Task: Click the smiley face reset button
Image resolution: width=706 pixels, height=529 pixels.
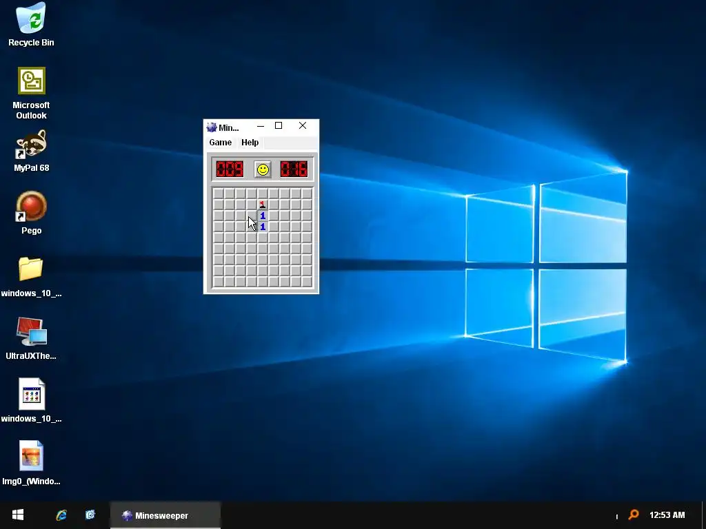Action: point(263,169)
